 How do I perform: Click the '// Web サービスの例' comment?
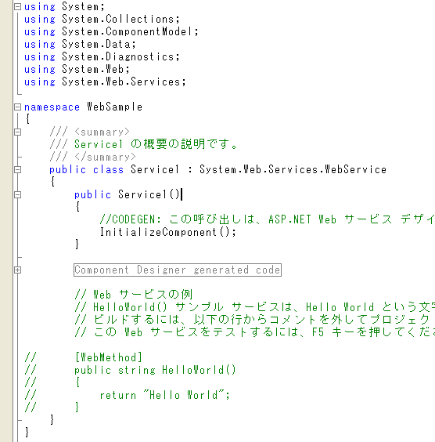pyautogui.click(x=133, y=295)
